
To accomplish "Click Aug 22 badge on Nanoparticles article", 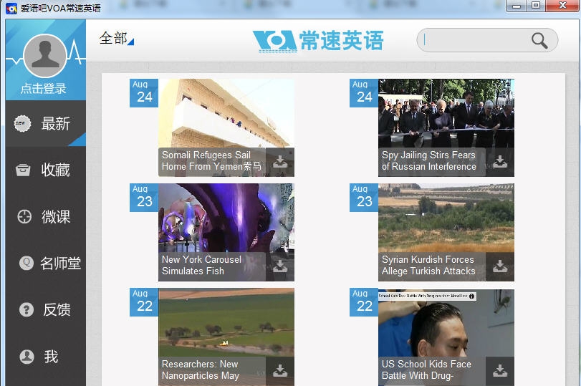I will 144,302.
